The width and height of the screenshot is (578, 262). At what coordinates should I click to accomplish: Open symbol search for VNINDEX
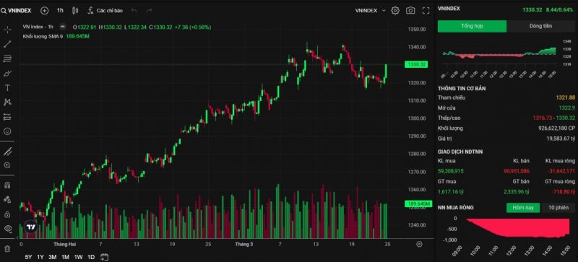click(x=16, y=11)
